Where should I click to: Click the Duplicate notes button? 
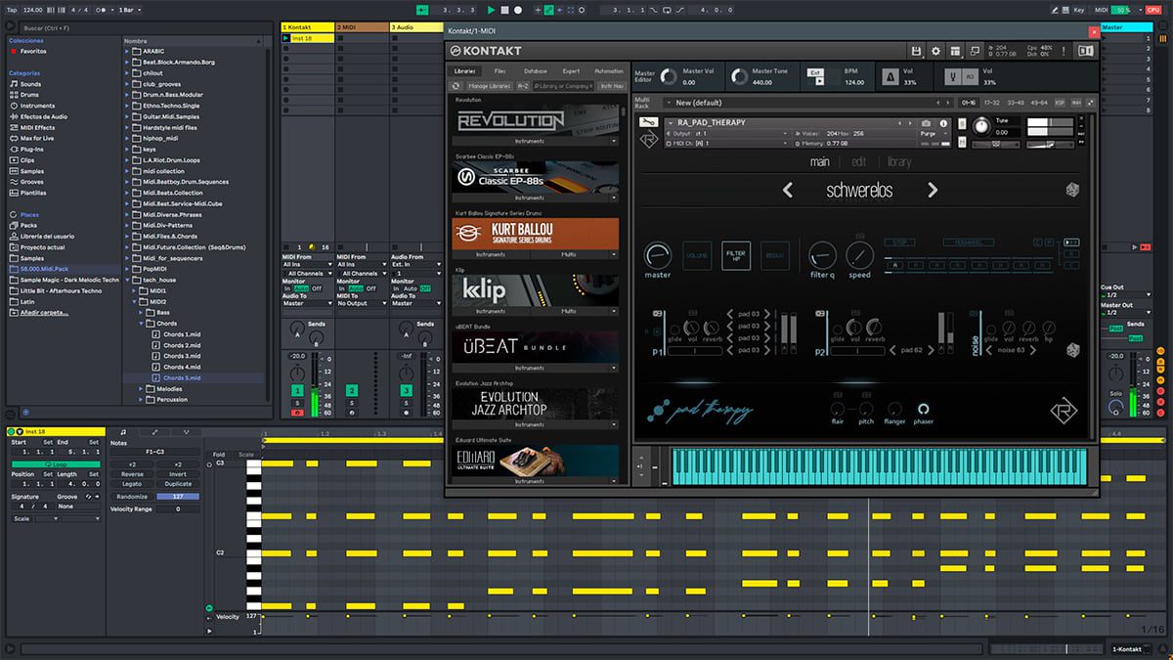click(x=178, y=484)
